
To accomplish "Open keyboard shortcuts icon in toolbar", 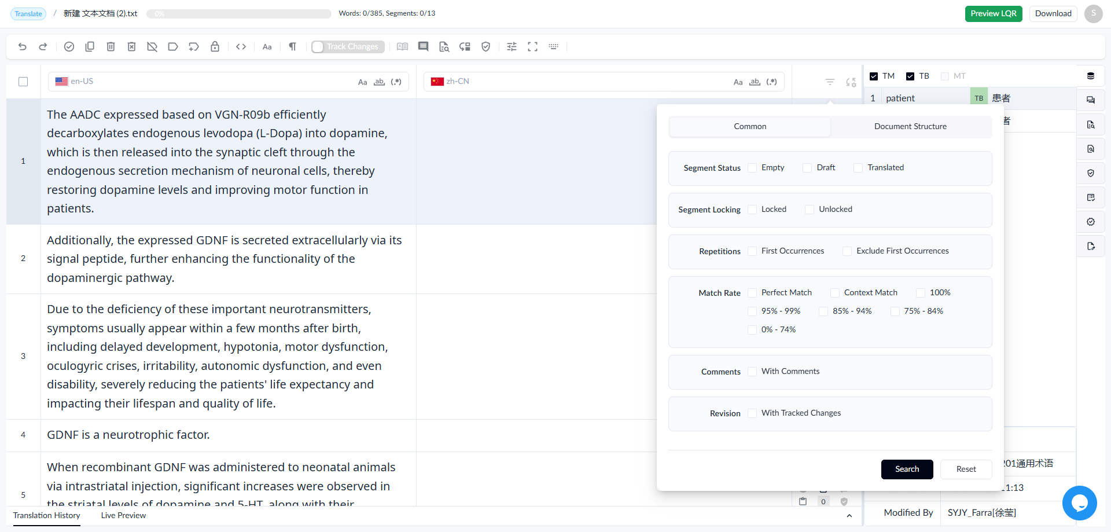I will pyautogui.click(x=554, y=47).
